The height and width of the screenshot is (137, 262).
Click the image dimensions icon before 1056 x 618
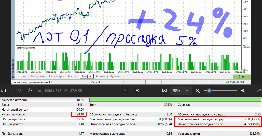[x=40, y=91]
